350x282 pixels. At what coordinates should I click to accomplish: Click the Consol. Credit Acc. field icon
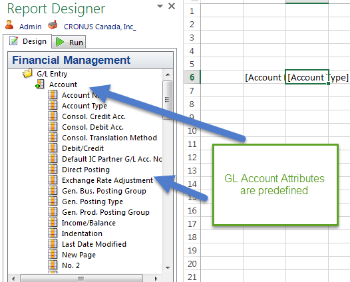coord(53,116)
